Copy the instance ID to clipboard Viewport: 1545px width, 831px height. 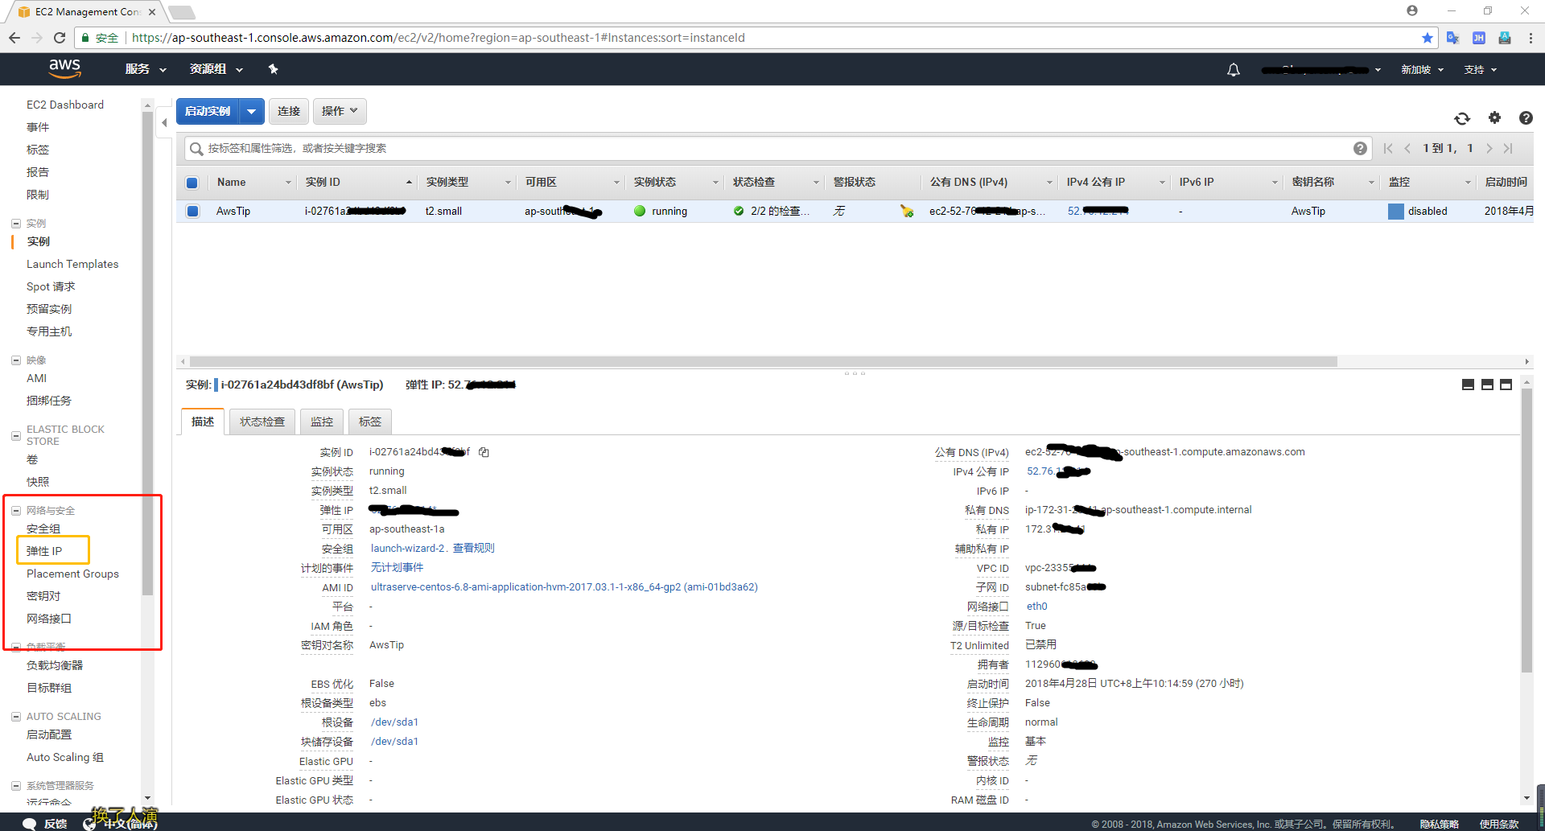pyautogui.click(x=484, y=452)
